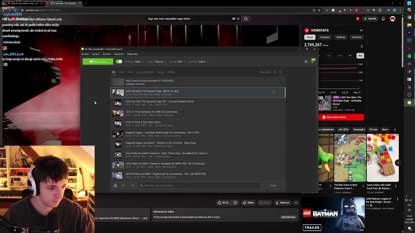Screen dimensions: 415x233
Task: Open the Nápověda menu
Action: click(x=132, y=54)
